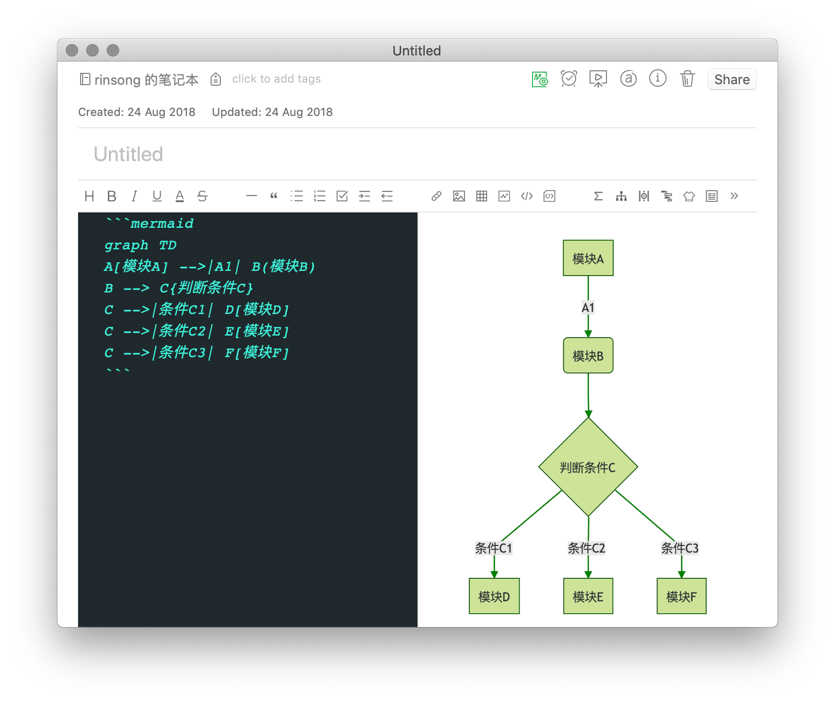
Task: Delete the note using the trash icon
Action: [x=687, y=79]
